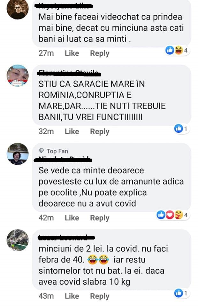The height and width of the screenshot is (307, 198).
Task: Open avatar of the Top Fan commenter
Action: click(18, 154)
